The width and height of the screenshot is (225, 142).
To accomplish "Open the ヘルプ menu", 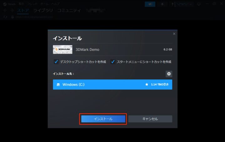I will point(56,4).
